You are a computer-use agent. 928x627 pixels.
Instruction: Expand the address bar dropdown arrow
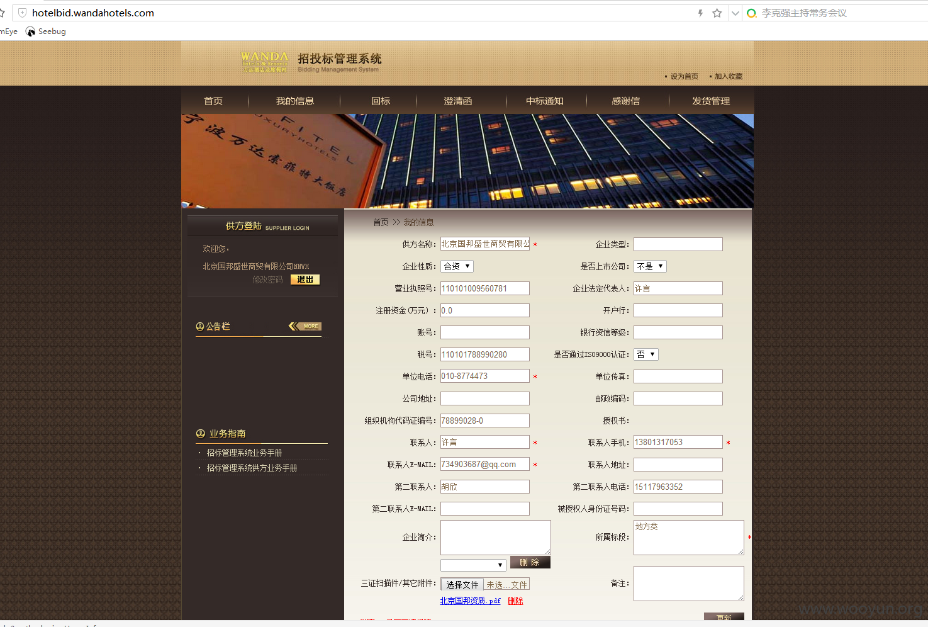(735, 13)
